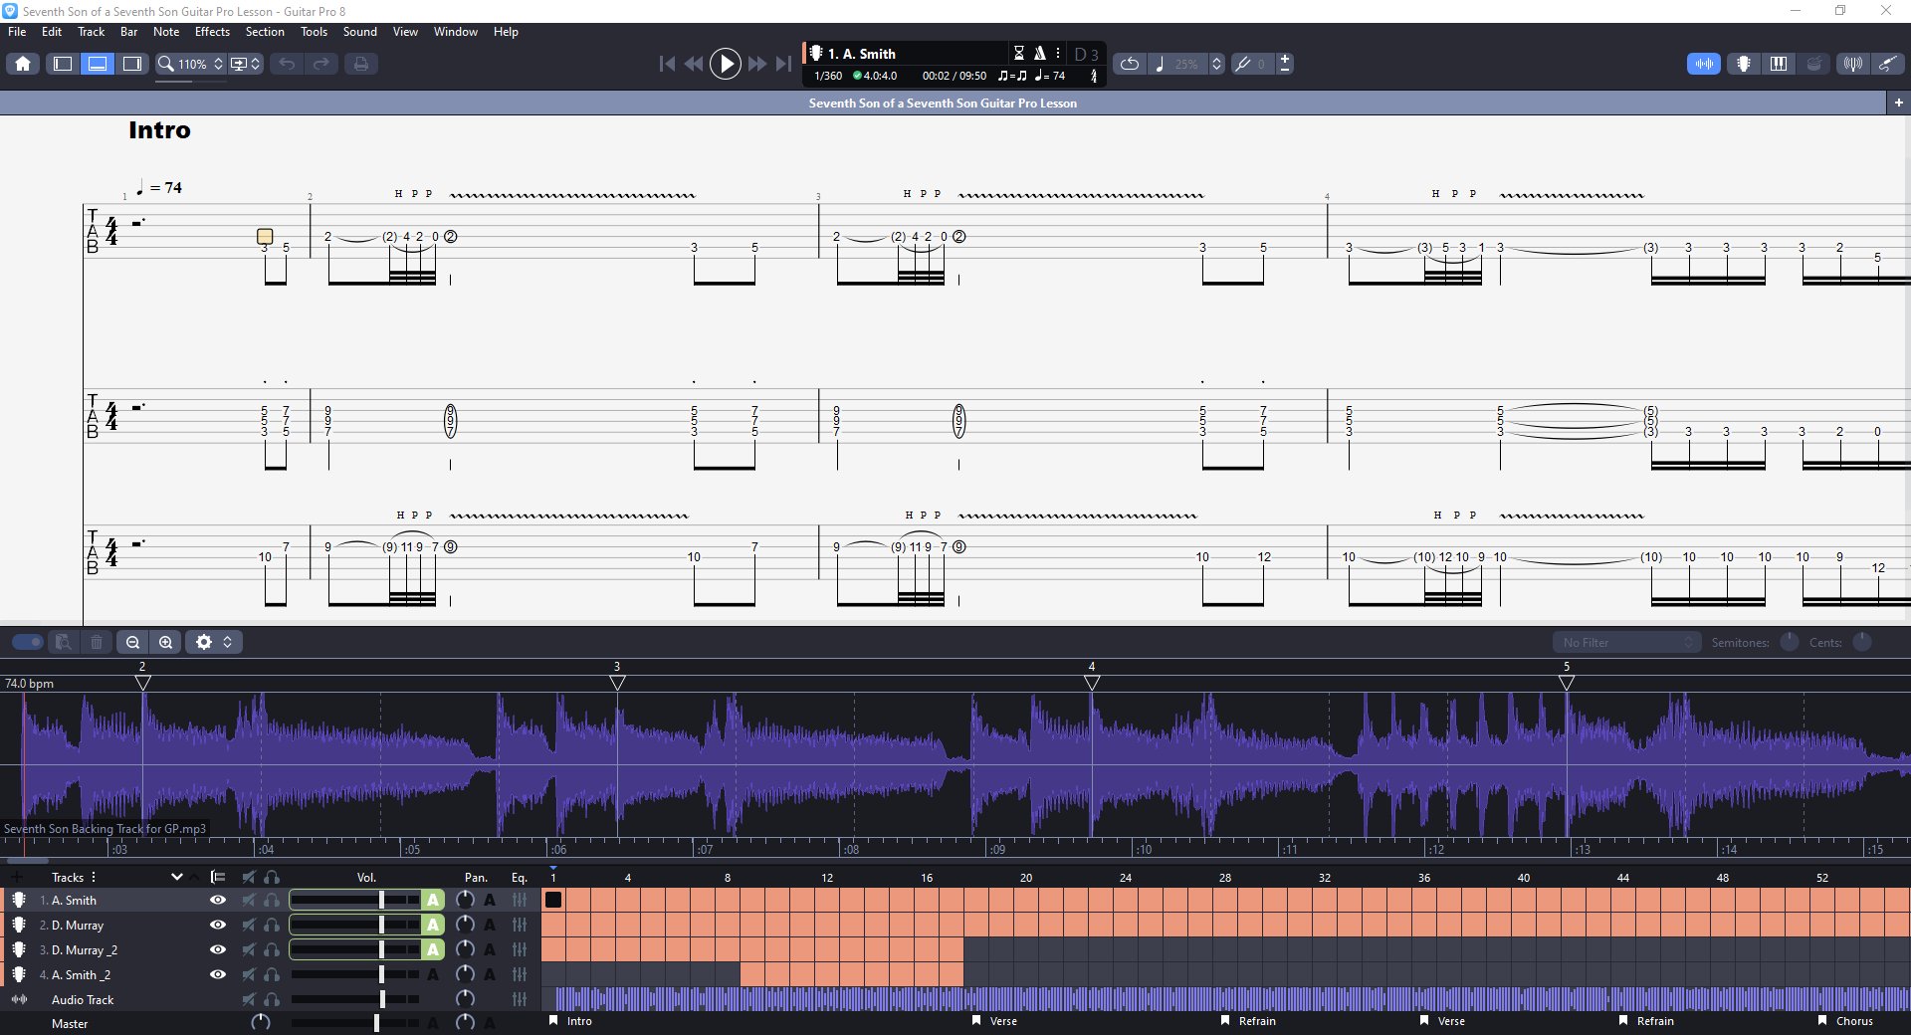1911x1035 pixels.
Task: Open the Section menu
Action: [x=265, y=32]
